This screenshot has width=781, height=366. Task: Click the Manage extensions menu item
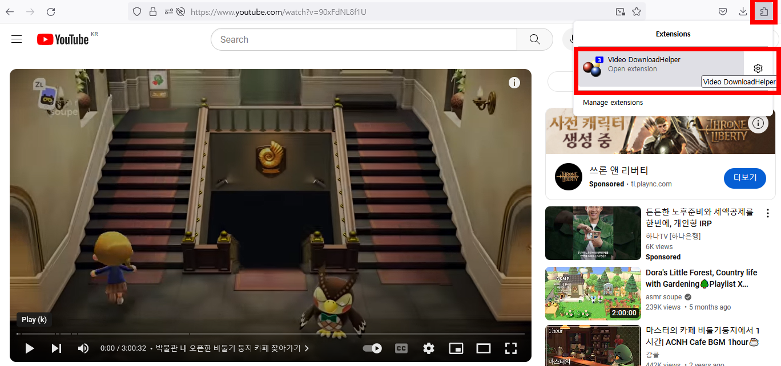point(613,103)
